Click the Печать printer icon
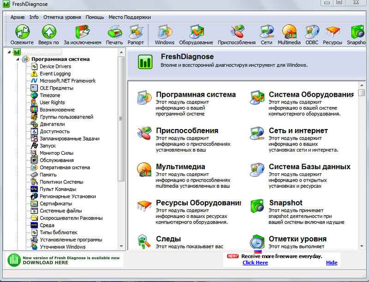This screenshot has width=369, height=282. [114, 32]
